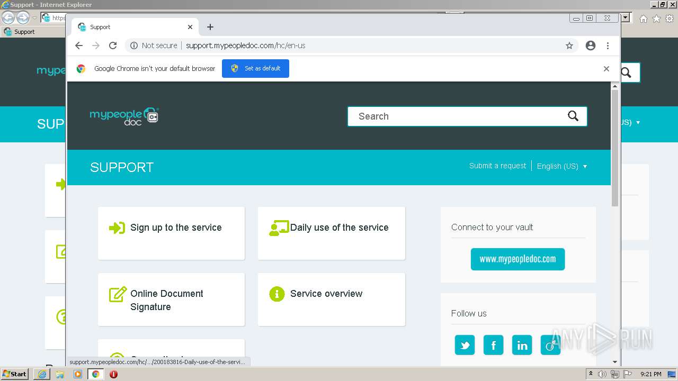Click the Online Document Signature pencil icon
Screen dimensions: 678x381
coord(118,294)
